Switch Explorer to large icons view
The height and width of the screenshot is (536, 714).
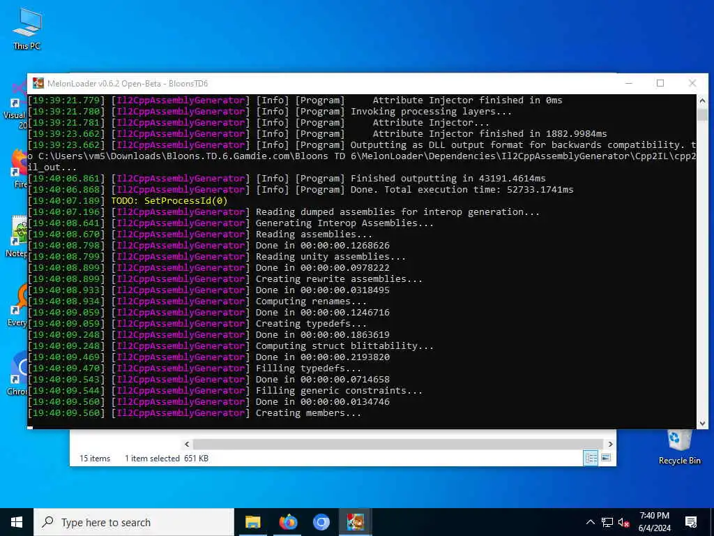tap(606, 458)
